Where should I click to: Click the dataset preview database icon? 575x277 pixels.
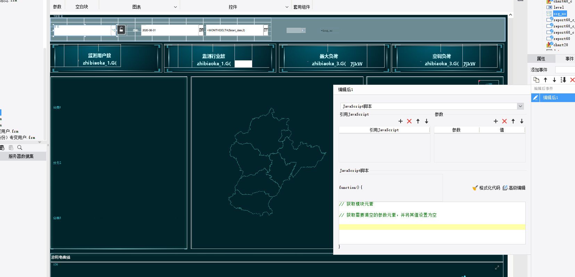click(x=2, y=148)
